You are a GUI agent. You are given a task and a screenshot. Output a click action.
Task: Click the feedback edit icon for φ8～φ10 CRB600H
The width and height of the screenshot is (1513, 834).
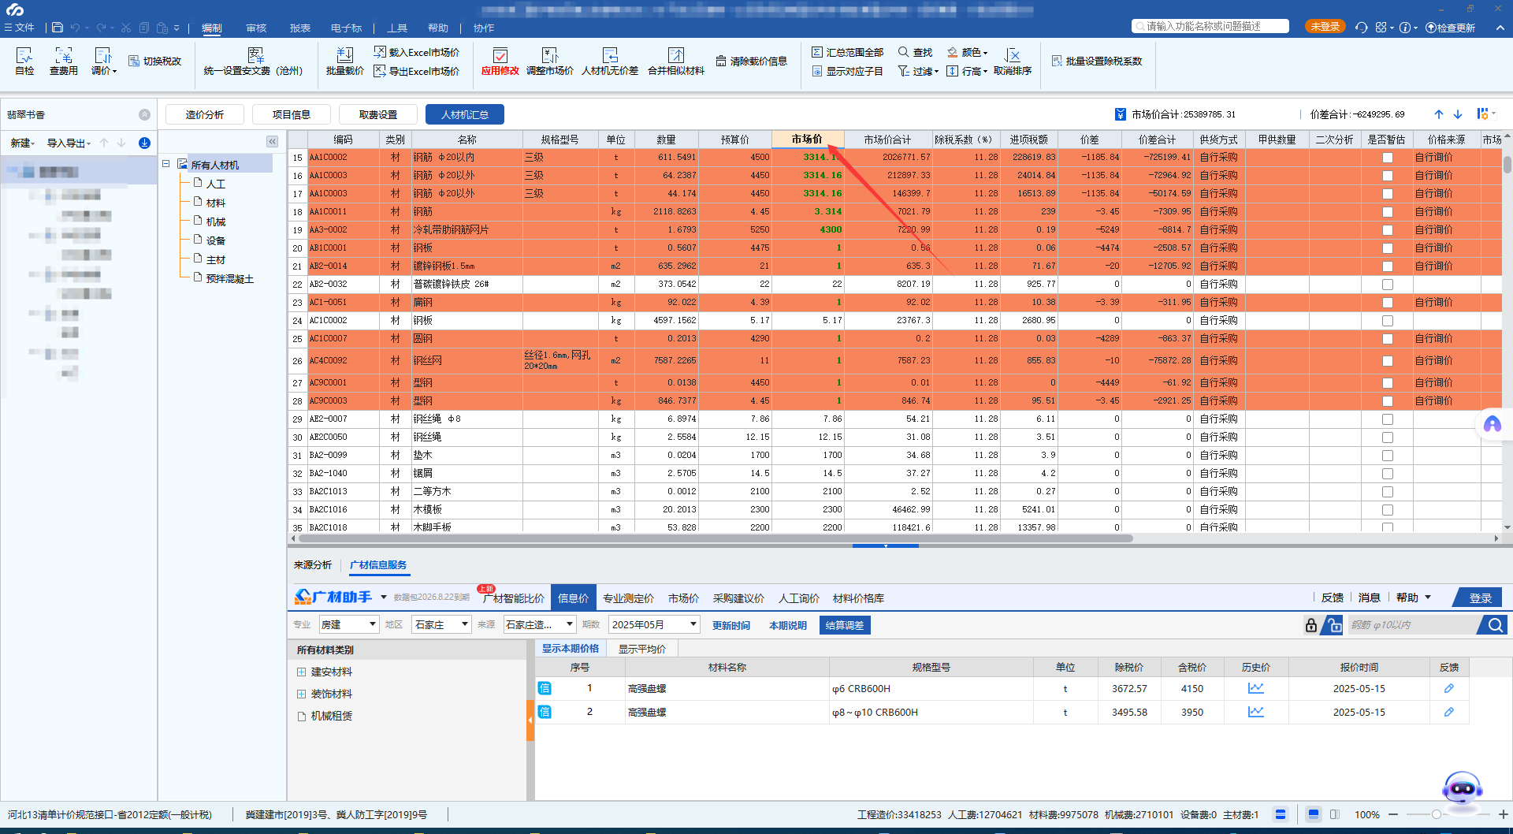coord(1448,712)
